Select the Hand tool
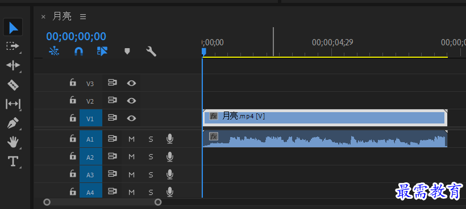Viewport: 466px width, 209px height. (13, 142)
